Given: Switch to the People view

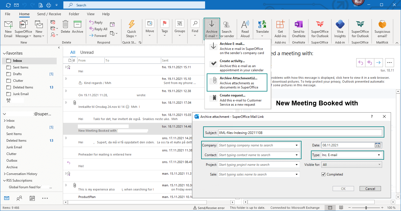Looking at the screenshot, I should pyautogui.click(x=19, y=198).
